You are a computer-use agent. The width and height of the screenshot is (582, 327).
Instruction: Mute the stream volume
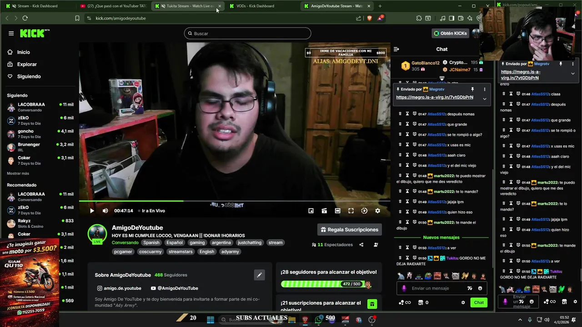click(105, 211)
